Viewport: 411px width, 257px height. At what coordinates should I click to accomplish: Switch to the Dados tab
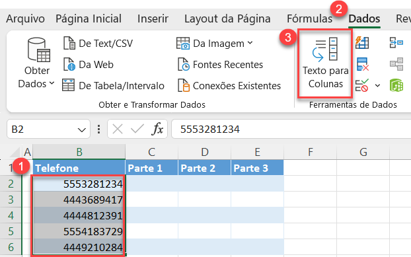point(364,19)
